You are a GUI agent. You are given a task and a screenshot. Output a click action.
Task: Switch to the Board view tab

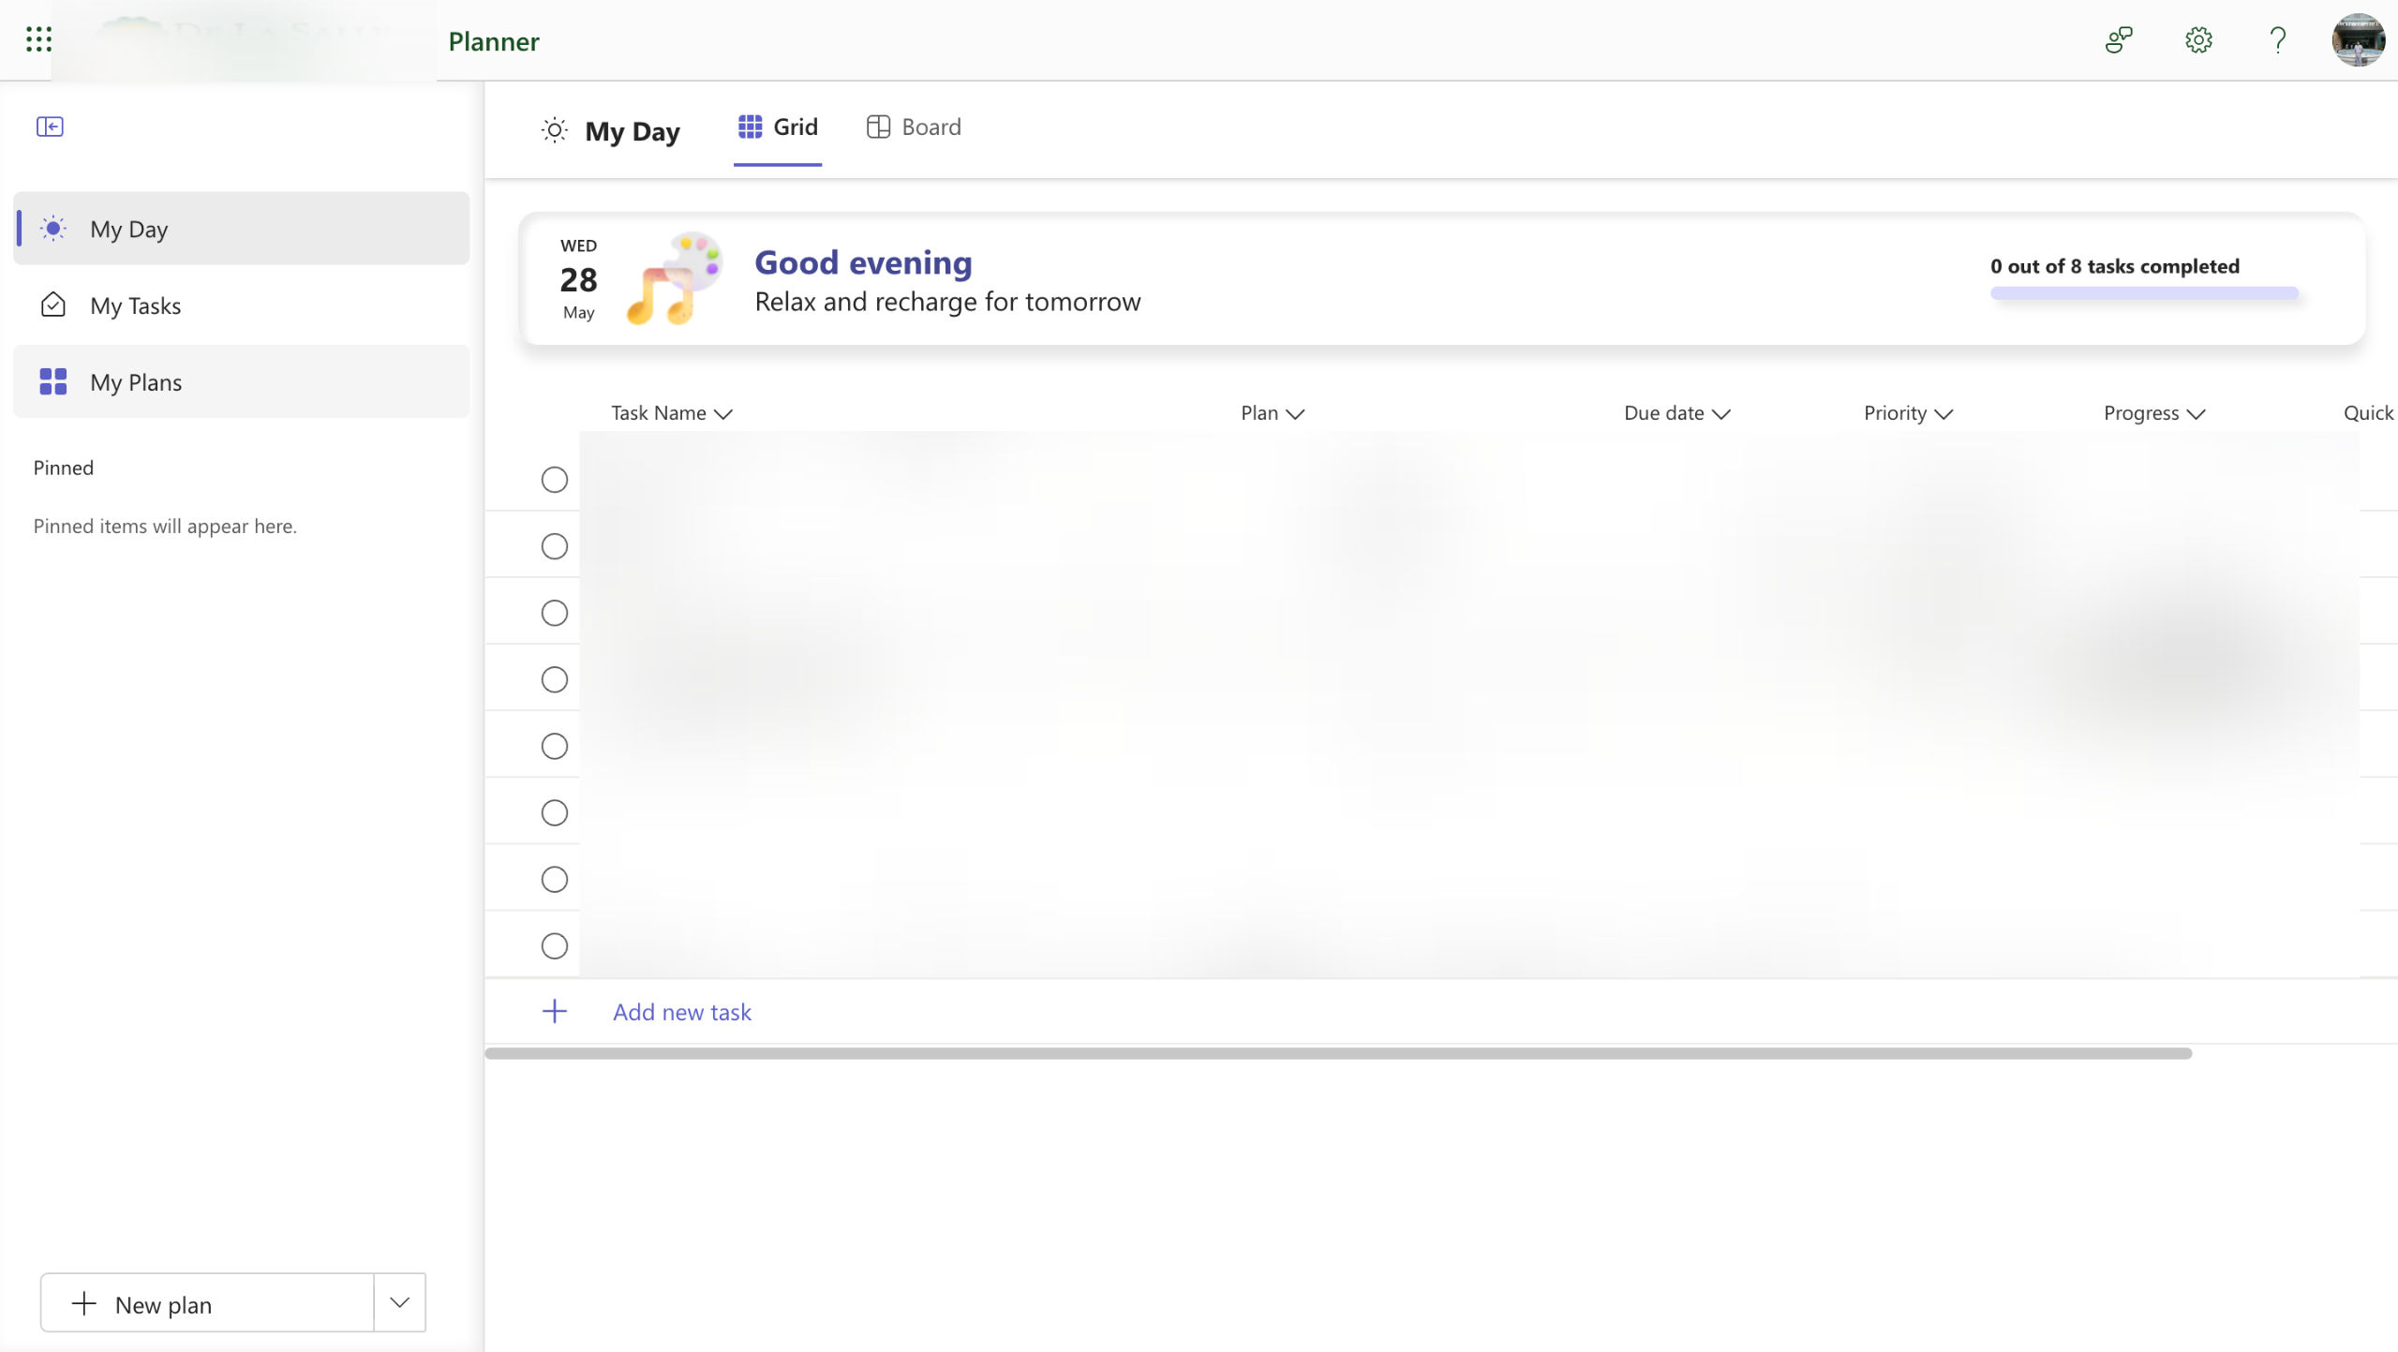(914, 127)
